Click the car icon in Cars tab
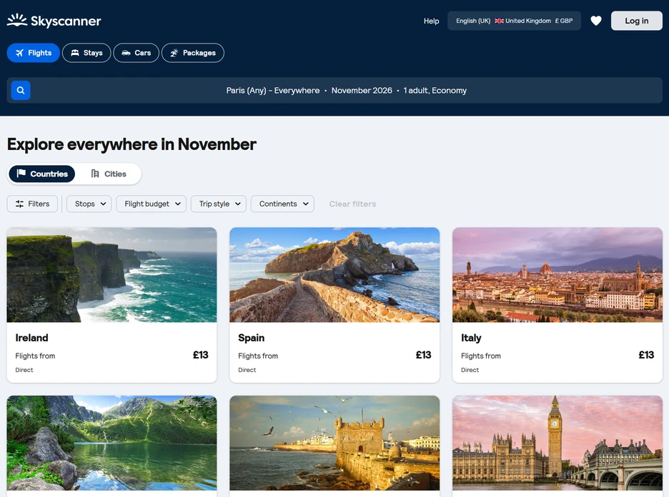The width and height of the screenshot is (669, 497). [126, 53]
